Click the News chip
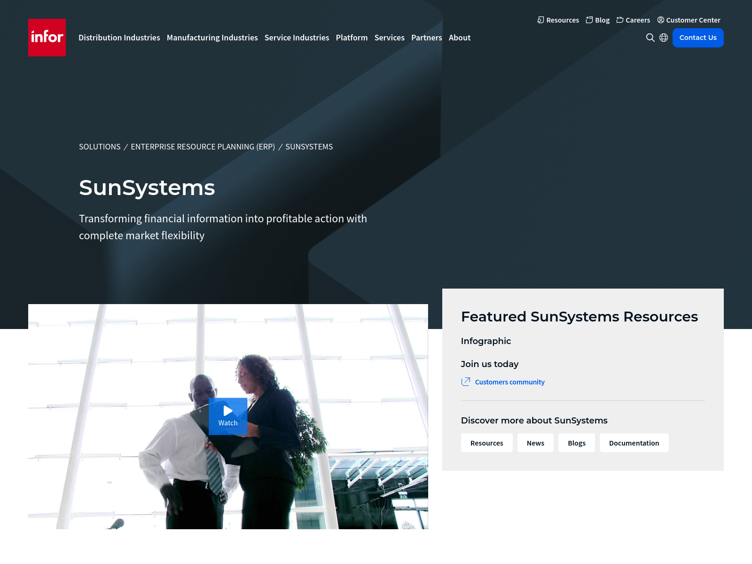The height and width of the screenshot is (564, 752). point(535,443)
